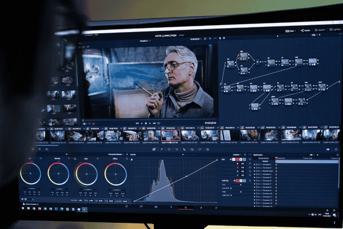Image resolution: width=343 pixels, height=229 pixels.
Task: Open the Edge browser on the taskbar
Action: tap(62, 209)
